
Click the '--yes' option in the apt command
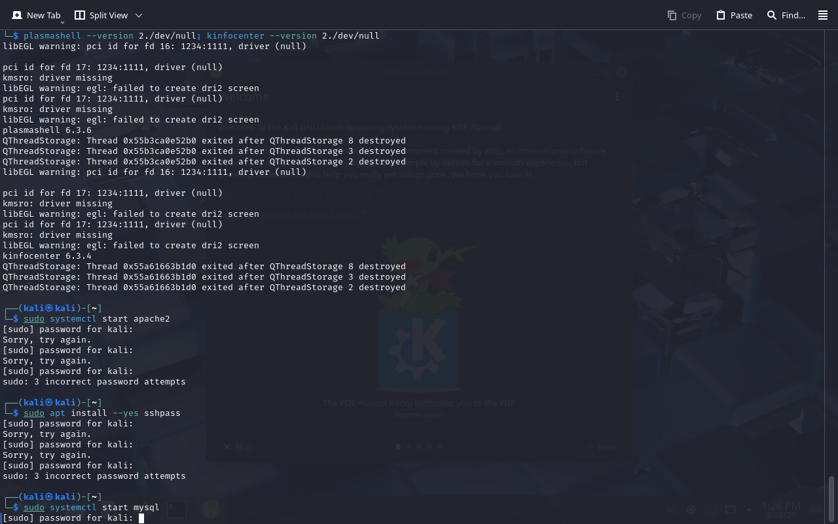pyautogui.click(x=126, y=413)
